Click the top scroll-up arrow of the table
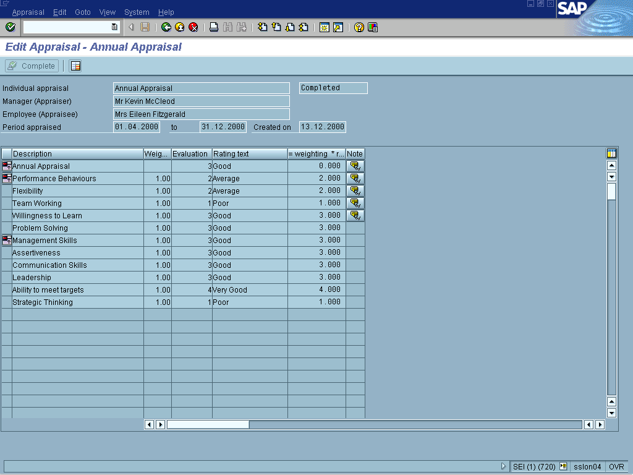Viewport: 633px width, 475px height. click(x=611, y=165)
